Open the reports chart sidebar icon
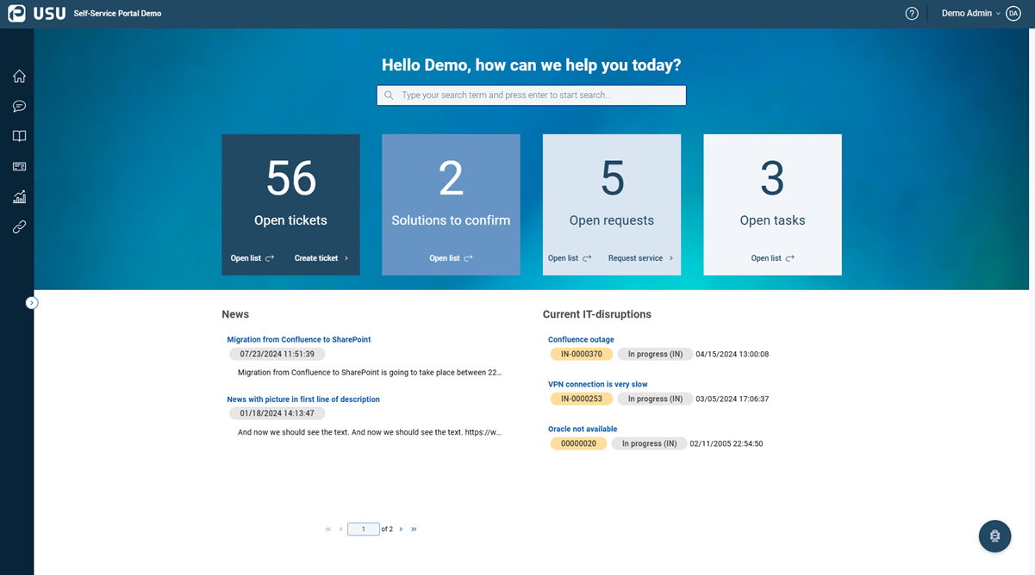 click(19, 197)
